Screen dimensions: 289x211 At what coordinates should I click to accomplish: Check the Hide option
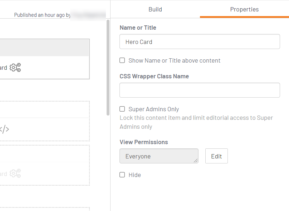coord(122,175)
